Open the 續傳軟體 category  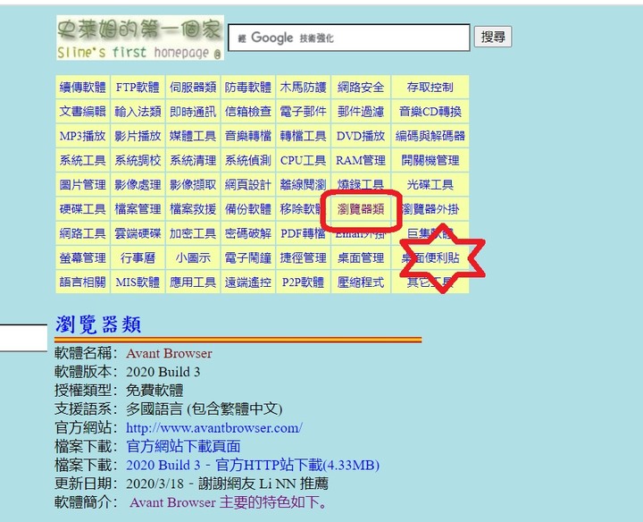click(x=83, y=87)
